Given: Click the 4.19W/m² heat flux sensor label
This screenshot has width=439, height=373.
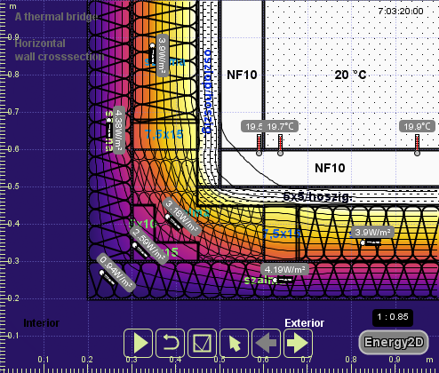Looking at the screenshot, I should click(284, 270).
